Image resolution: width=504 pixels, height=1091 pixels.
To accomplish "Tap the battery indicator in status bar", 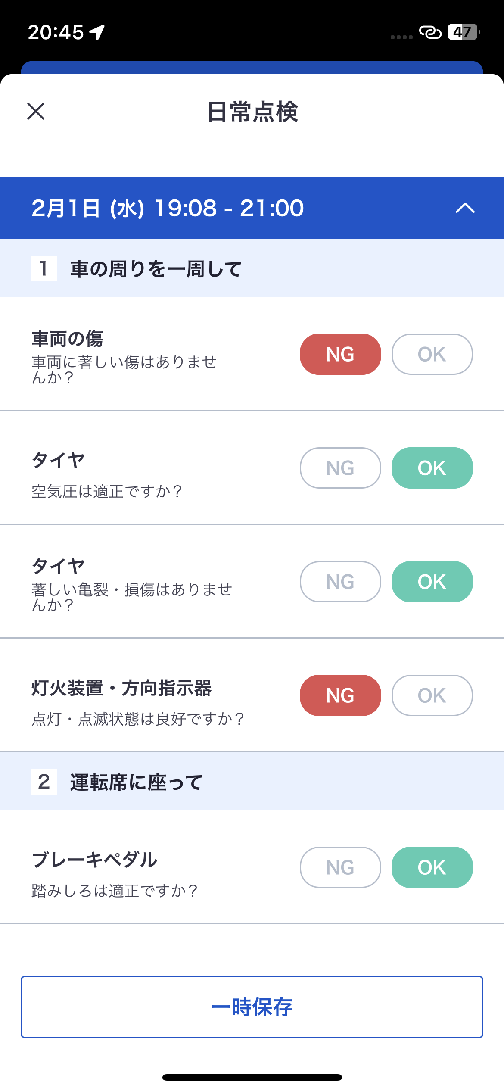I will pyautogui.click(x=464, y=32).
